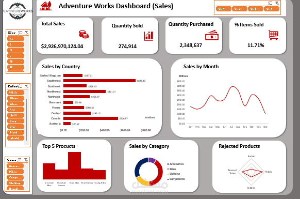Filter by Bikes in Category slicer

[15, 172]
